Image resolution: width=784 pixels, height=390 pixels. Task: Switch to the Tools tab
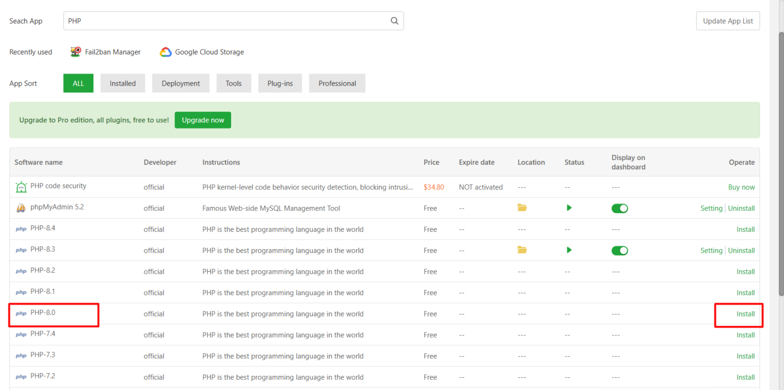click(234, 83)
